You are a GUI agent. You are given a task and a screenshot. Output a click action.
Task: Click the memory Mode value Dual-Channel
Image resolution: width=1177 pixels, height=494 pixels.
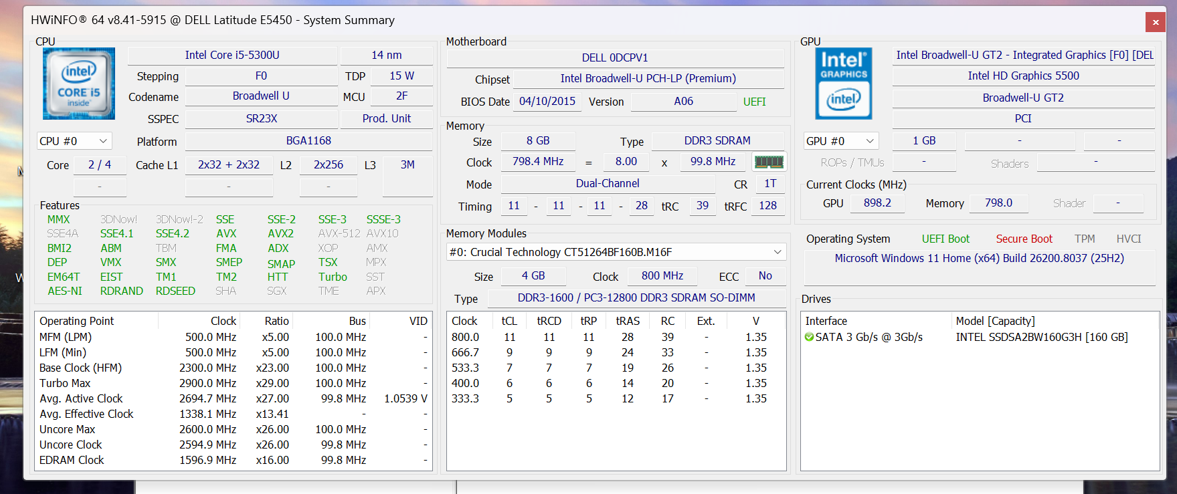click(608, 183)
